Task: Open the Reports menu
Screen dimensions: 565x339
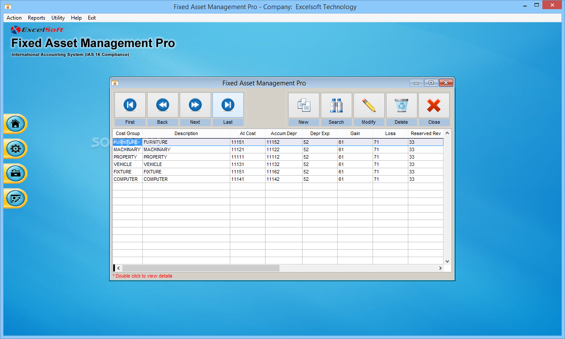Action: [37, 18]
